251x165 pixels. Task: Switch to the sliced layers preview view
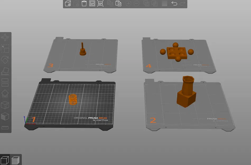(x=16, y=160)
